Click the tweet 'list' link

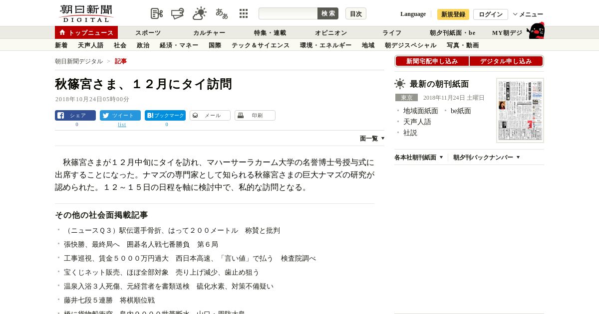[122, 125]
